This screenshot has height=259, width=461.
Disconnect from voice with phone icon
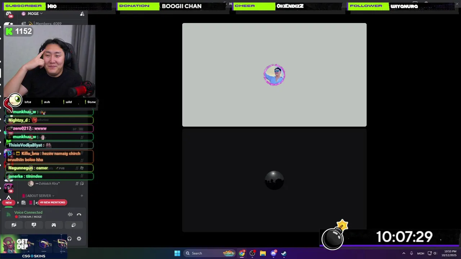pyautogui.click(x=79, y=214)
